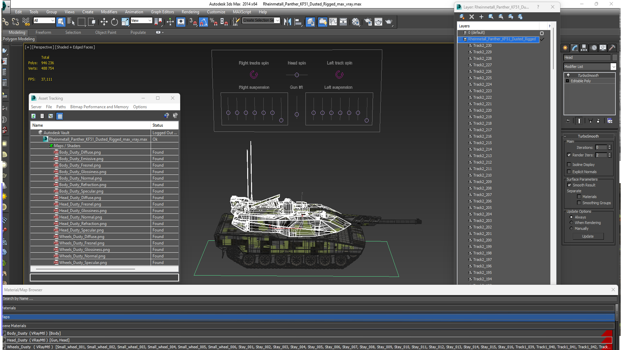Enable the Isoline Display checkbox
Viewport: 622px width, 350px height.
[x=569, y=164]
